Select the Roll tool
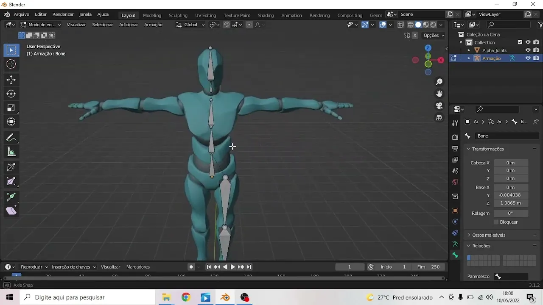Viewport: 543px width, 305px height. click(x=11, y=167)
